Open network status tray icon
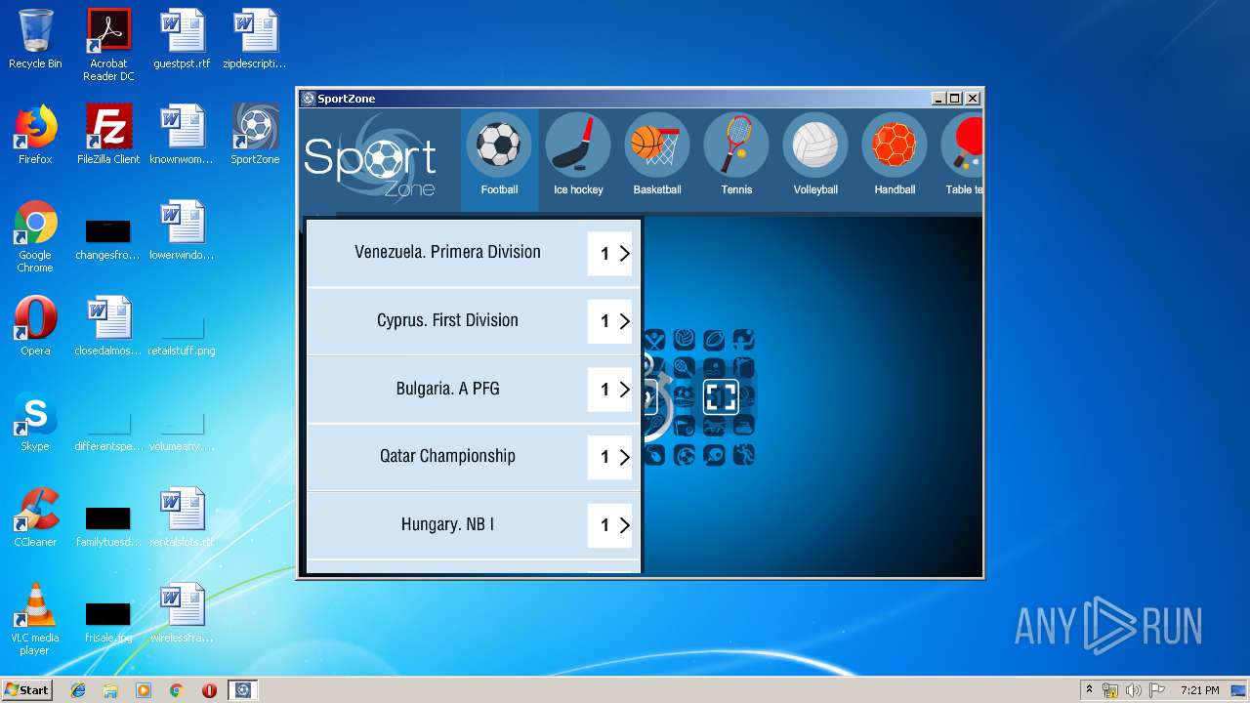This screenshot has height=703, width=1250. point(1110,690)
